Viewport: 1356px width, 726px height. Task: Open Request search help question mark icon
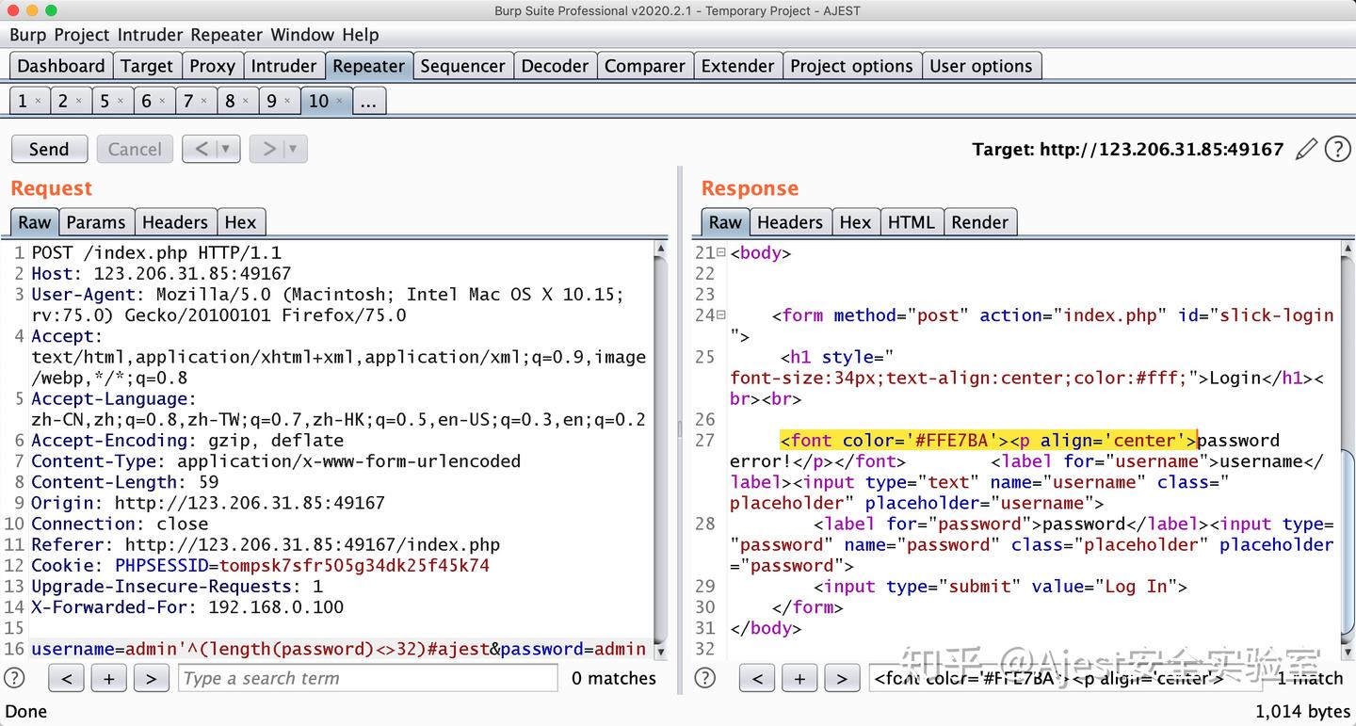[15, 678]
